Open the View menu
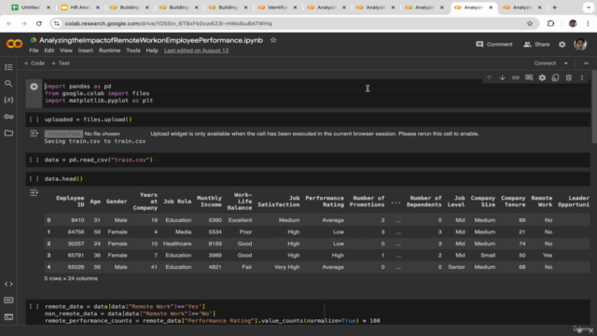This screenshot has width=597, height=336. [x=66, y=50]
